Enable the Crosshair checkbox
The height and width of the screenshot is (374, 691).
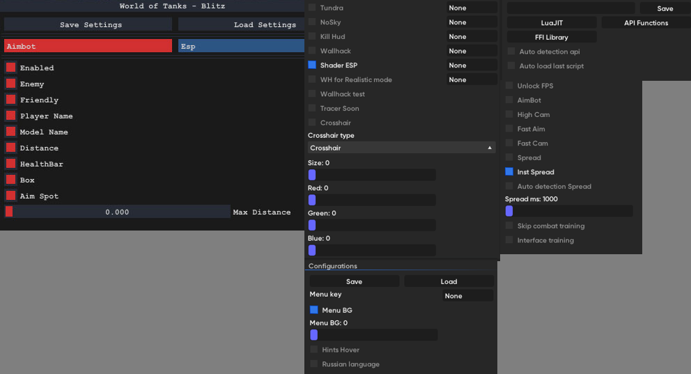[312, 122]
